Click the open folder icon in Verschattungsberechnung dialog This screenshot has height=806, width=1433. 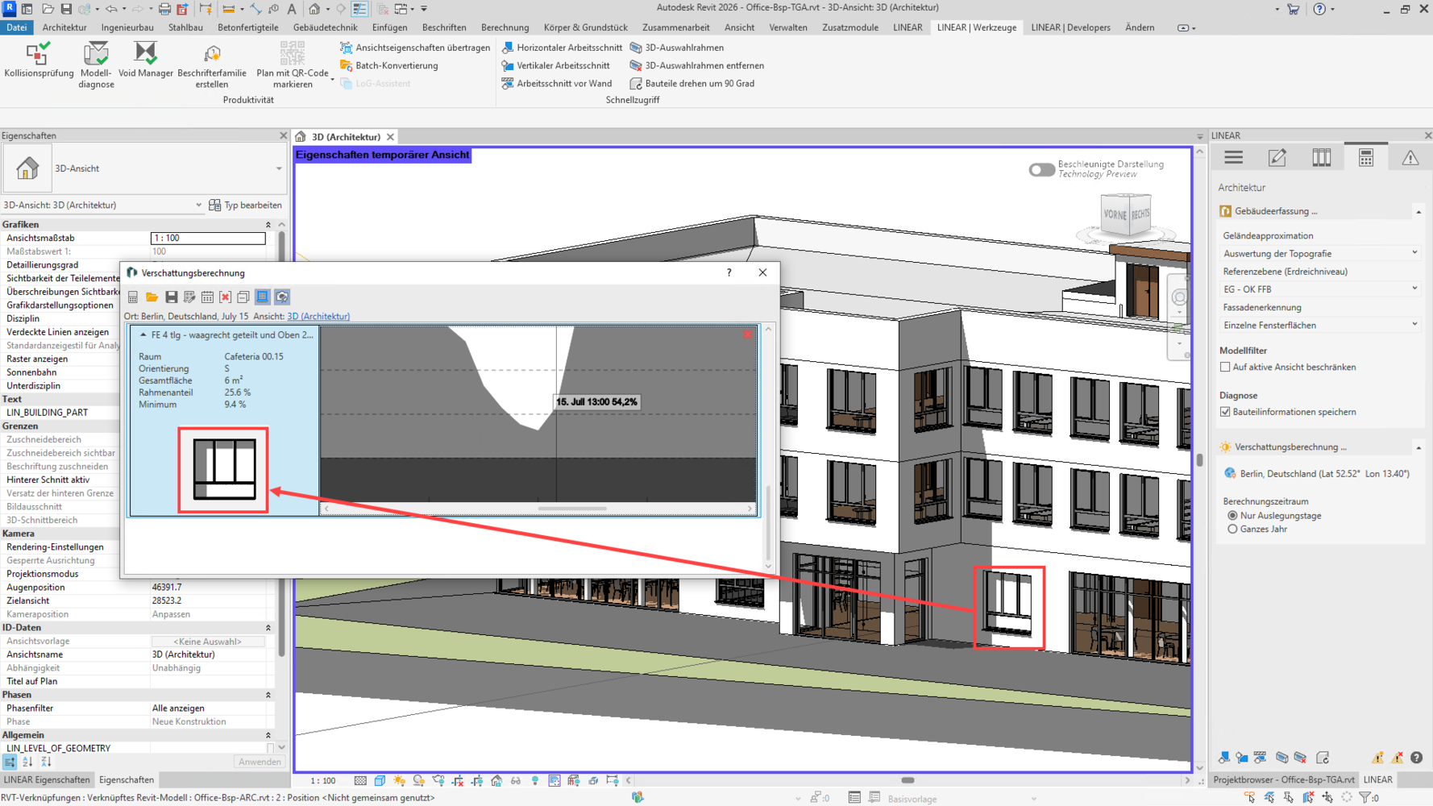[152, 297]
